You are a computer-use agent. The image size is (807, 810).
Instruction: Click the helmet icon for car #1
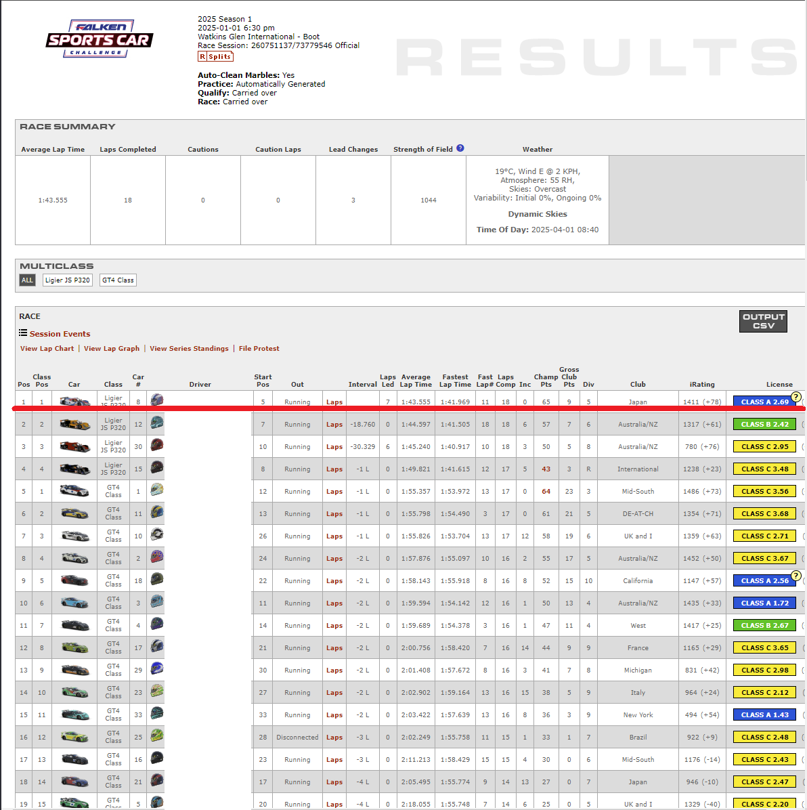pos(156,490)
